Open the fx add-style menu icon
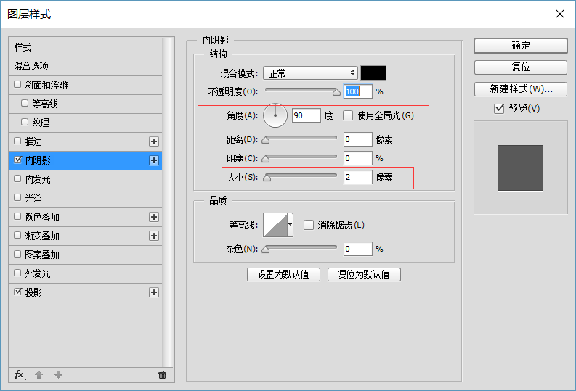Image resolution: width=576 pixels, height=391 pixels. pyautogui.click(x=20, y=375)
